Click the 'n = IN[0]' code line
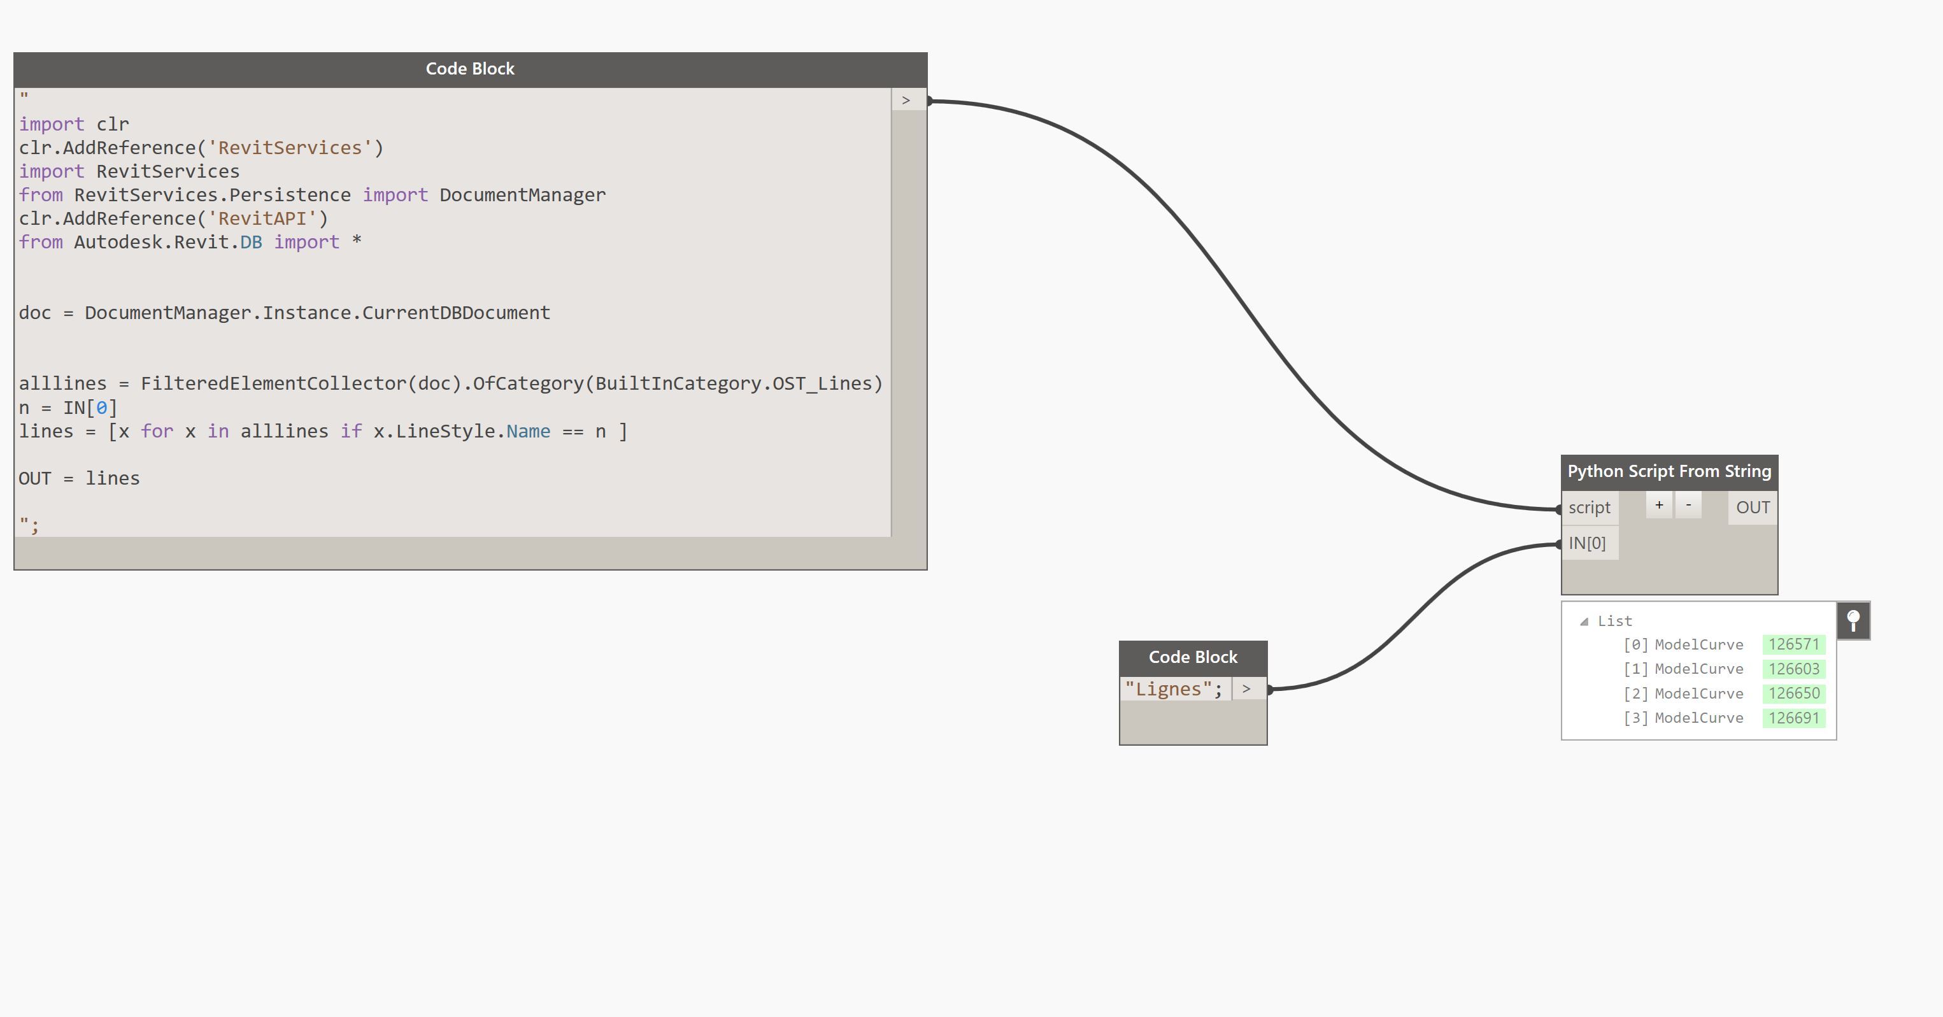The image size is (1943, 1017). [68, 408]
